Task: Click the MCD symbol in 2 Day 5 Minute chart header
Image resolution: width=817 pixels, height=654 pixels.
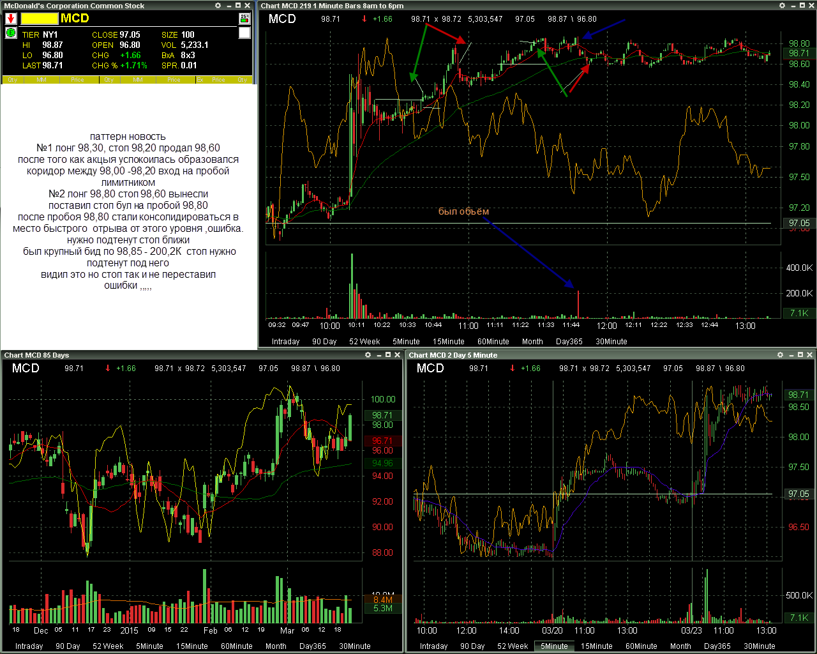Action: [430, 368]
